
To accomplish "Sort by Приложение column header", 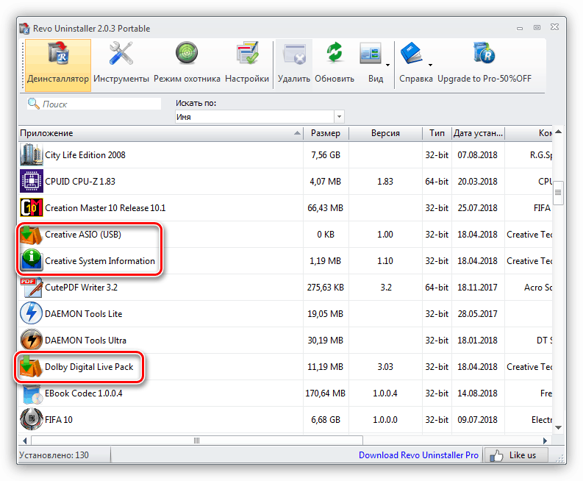I will point(160,133).
